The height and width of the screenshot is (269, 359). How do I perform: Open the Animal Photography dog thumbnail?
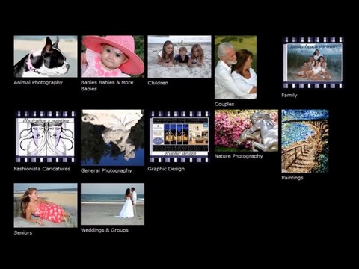click(x=46, y=56)
